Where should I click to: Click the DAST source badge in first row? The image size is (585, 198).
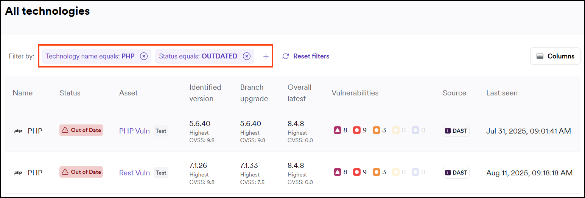point(456,131)
